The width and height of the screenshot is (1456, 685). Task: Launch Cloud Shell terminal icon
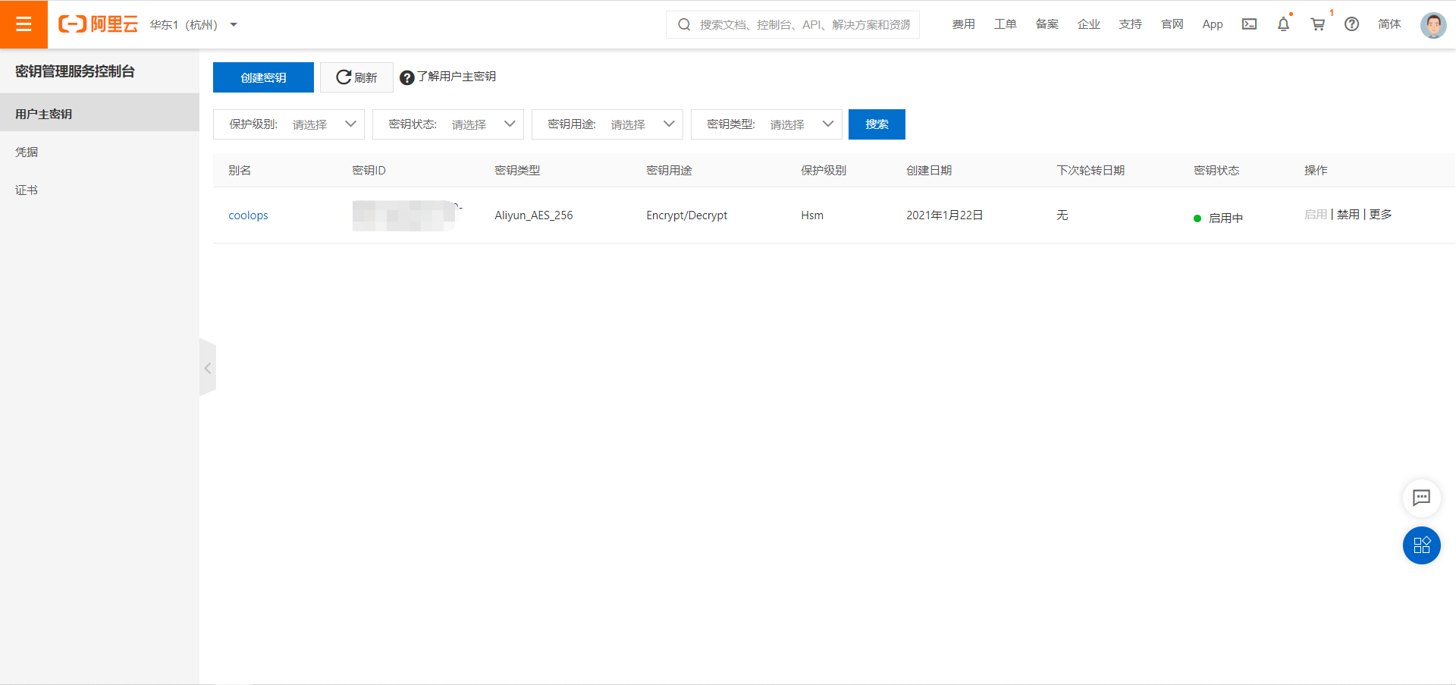click(x=1249, y=24)
